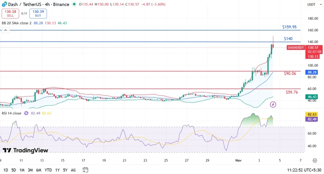The image size is (324, 174).
Task: Select the 1D time range
Action: [6, 170]
